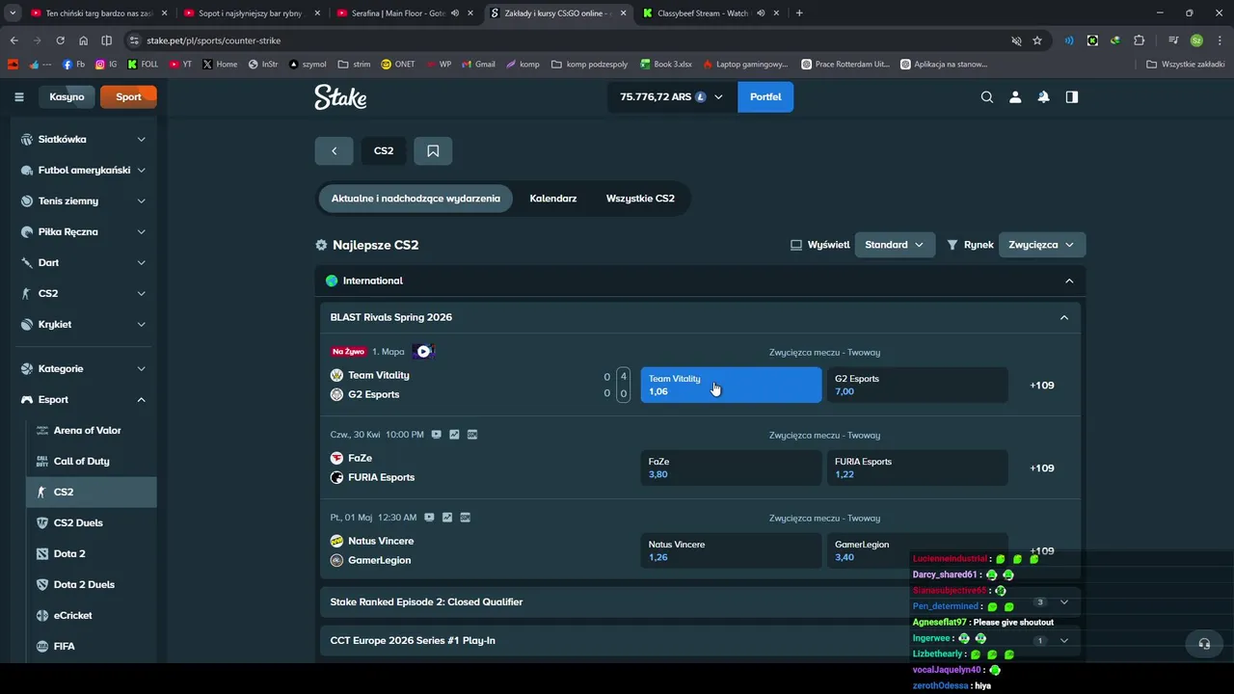Expand the Krykiet sidebar category
Viewport: 1234px width, 694px height.
[141, 324]
